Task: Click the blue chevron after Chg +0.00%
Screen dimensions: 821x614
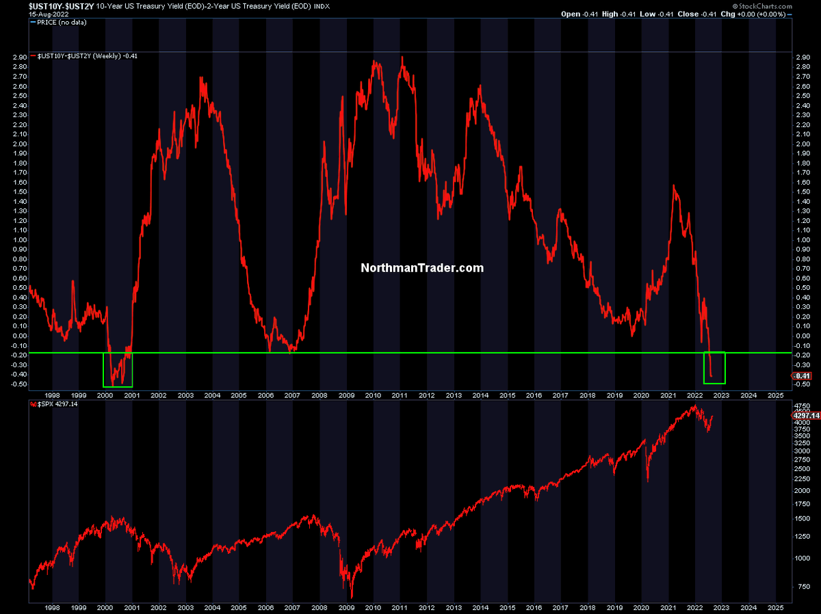Action: pos(790,14)
